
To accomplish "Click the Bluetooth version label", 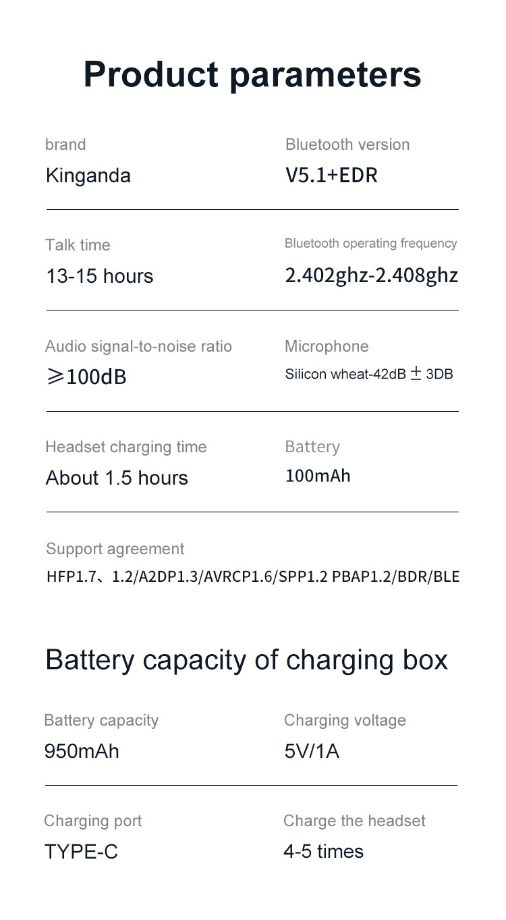I will point(347,144).
